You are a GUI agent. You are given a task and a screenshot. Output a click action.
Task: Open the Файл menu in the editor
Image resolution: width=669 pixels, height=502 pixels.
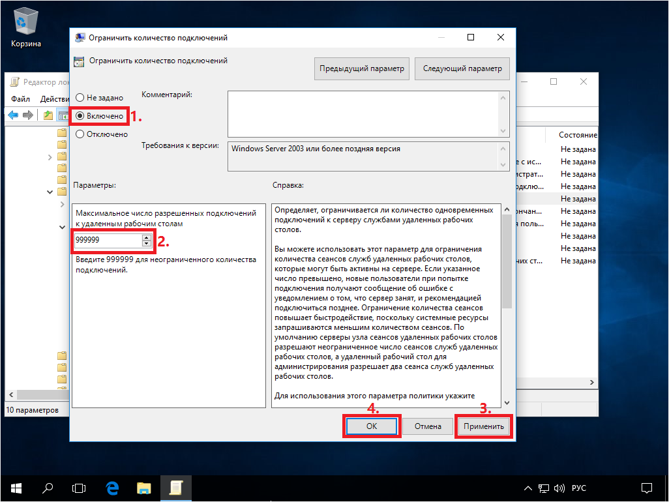[20, 99]
